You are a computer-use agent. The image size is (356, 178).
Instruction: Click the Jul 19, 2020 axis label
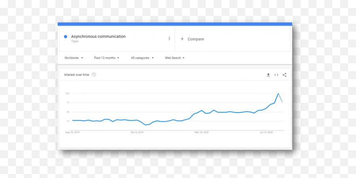(x=266, y=133)
